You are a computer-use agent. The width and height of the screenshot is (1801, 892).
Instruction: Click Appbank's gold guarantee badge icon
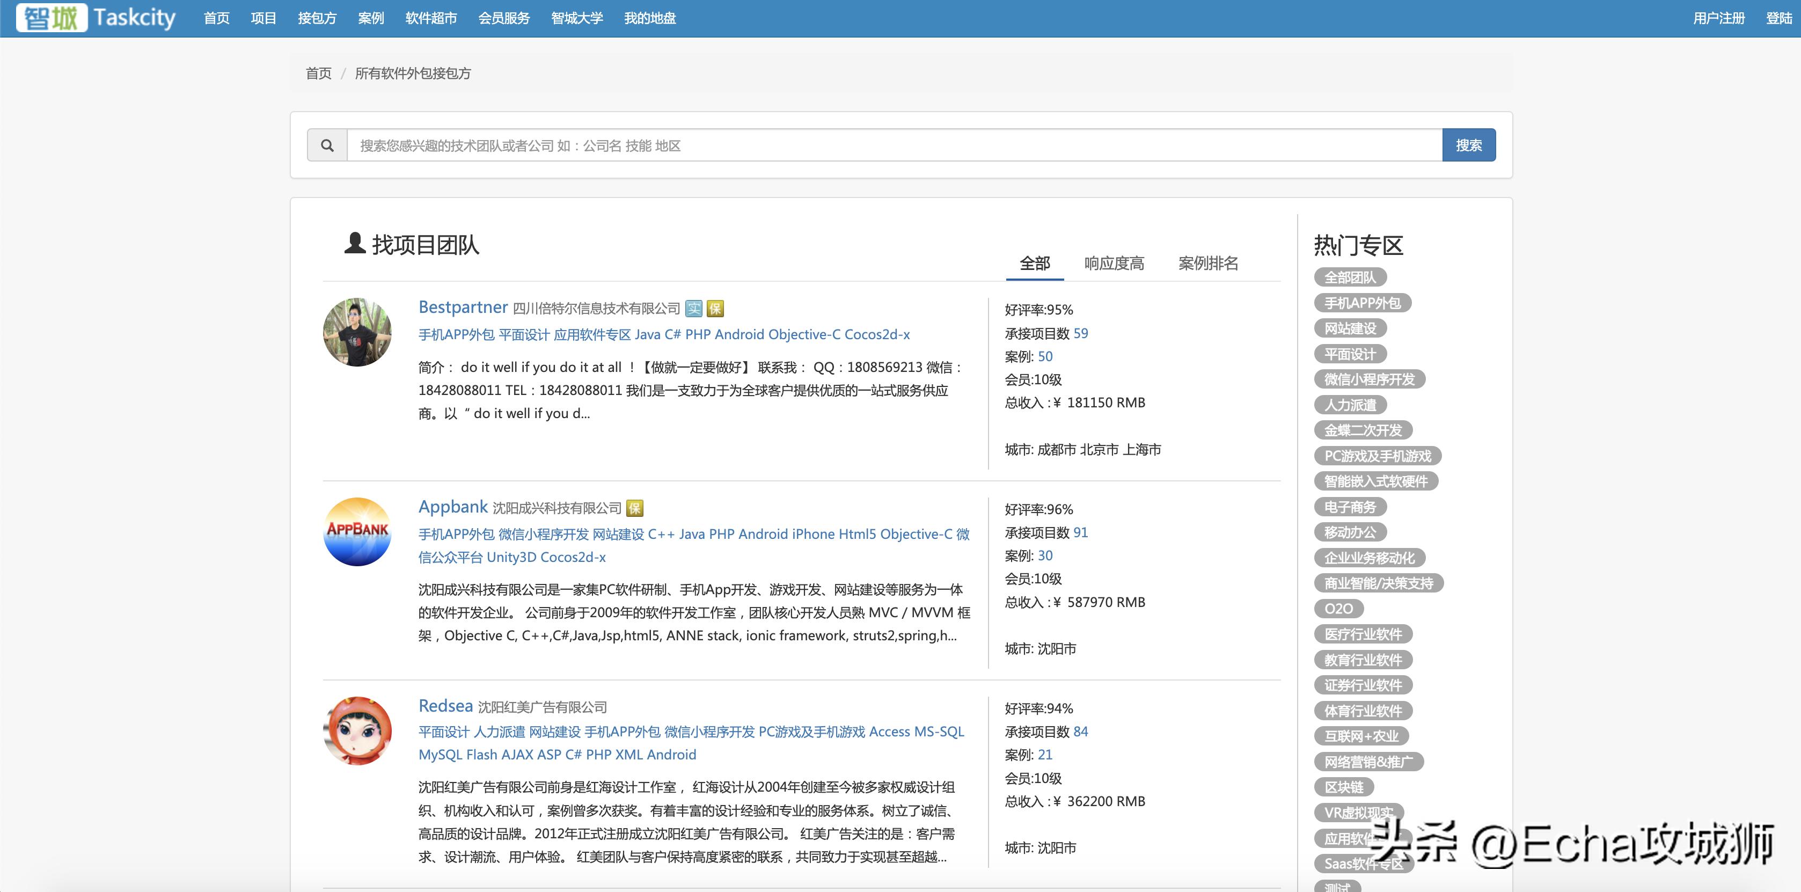click(x=635, y=508)
